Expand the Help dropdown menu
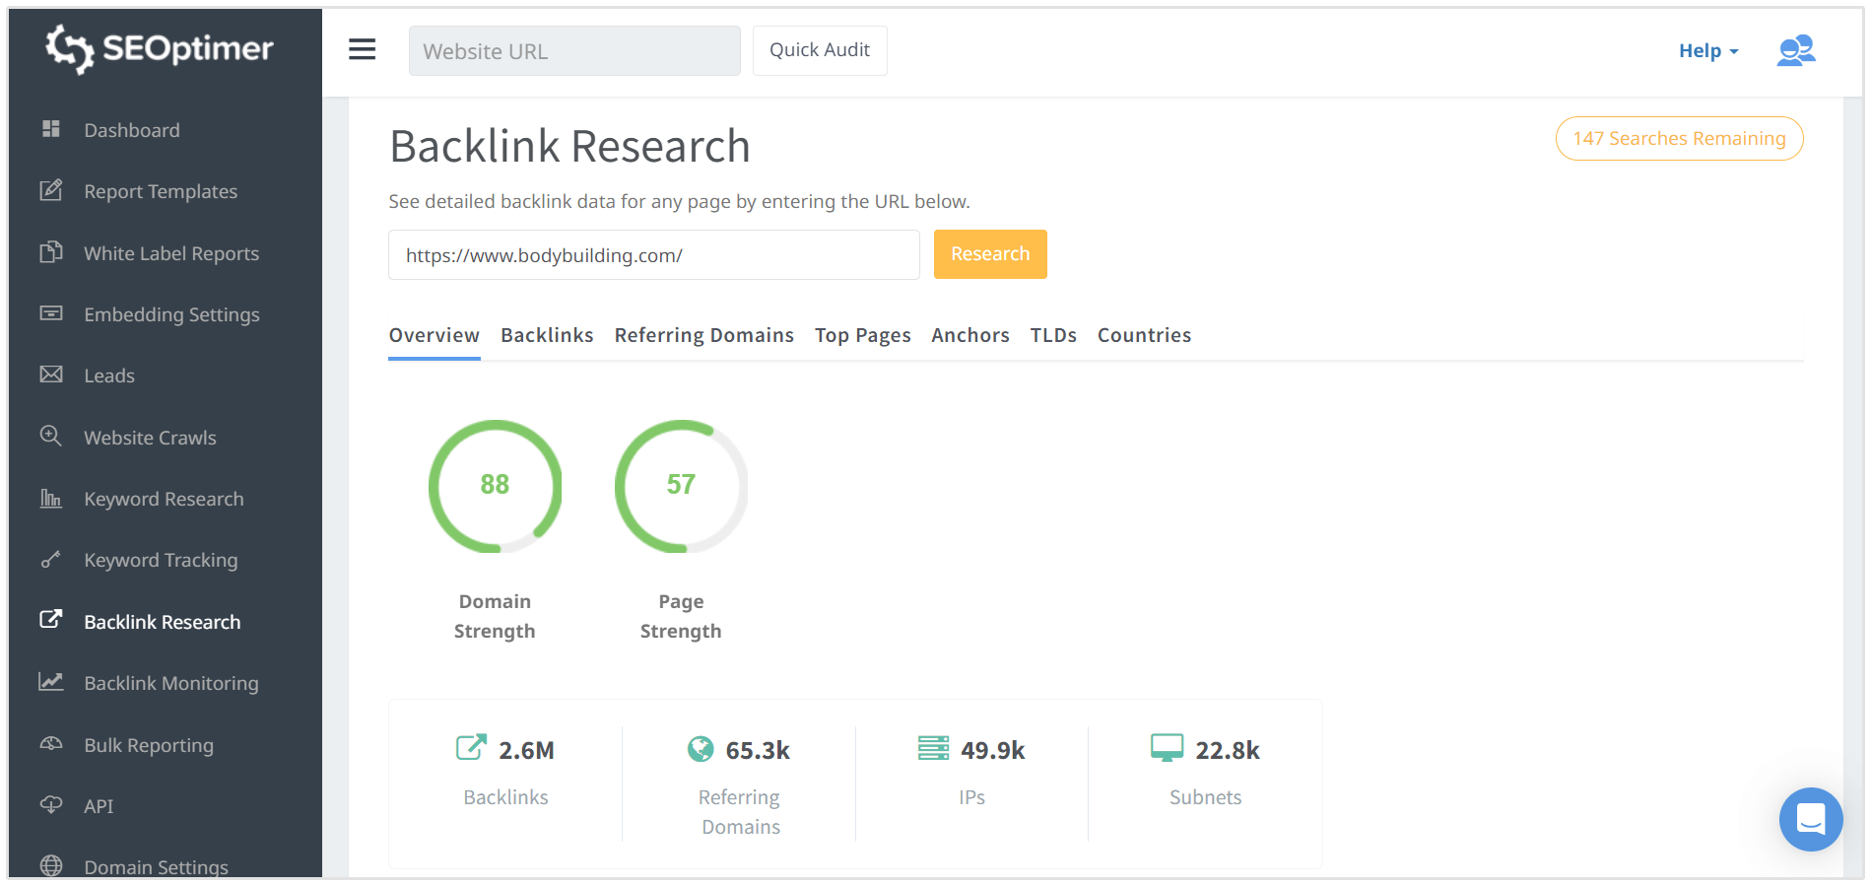This screenshot has width=1872, height=887. tap(1707, 51)
